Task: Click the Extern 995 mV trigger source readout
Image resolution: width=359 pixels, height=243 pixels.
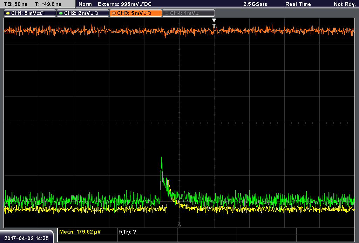Action: (x=124, y=4)
